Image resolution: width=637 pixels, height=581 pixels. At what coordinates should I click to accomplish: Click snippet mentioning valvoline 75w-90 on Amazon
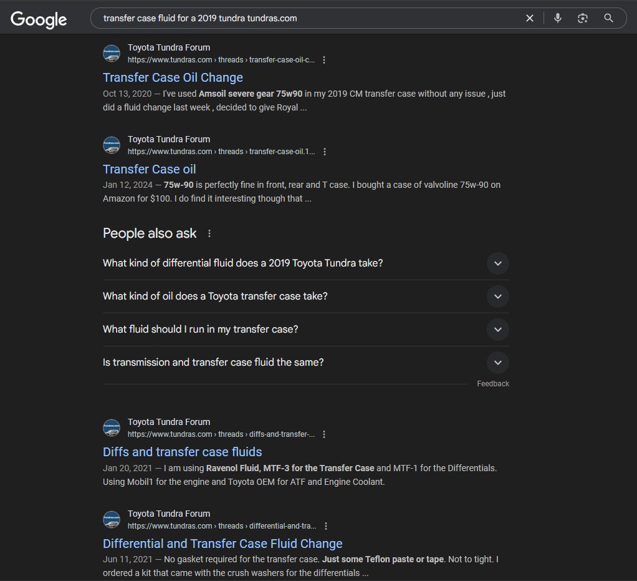click(x=302, y=192)
